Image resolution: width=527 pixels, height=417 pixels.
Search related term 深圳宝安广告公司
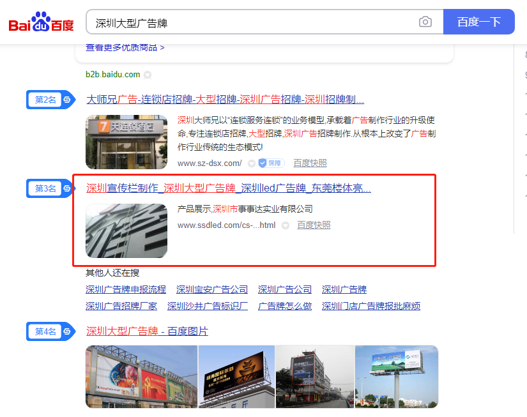[x=212, y=290]
